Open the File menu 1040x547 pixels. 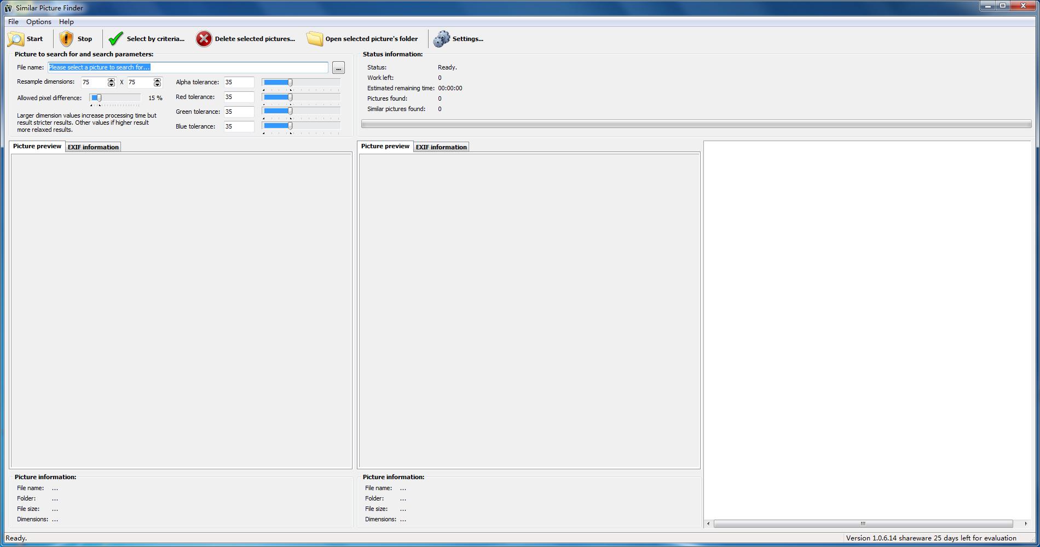coord(13,21)
